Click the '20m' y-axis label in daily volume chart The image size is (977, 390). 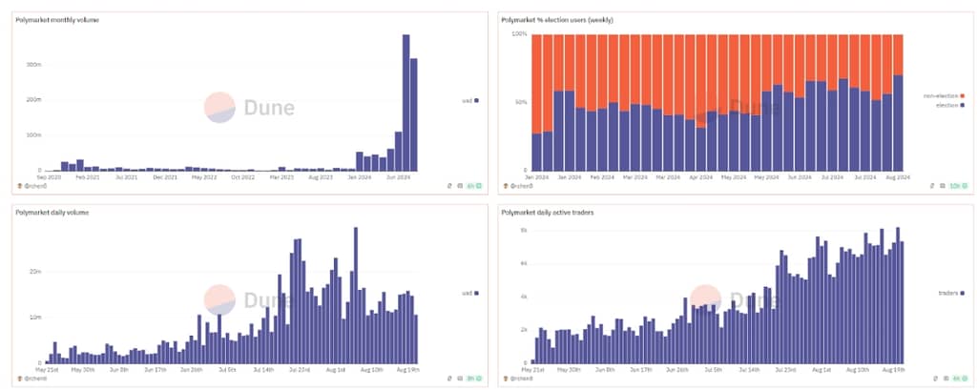click(37, 272)
